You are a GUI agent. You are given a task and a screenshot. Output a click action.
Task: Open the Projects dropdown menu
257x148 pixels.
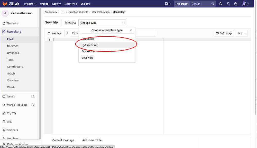(30, 4)
